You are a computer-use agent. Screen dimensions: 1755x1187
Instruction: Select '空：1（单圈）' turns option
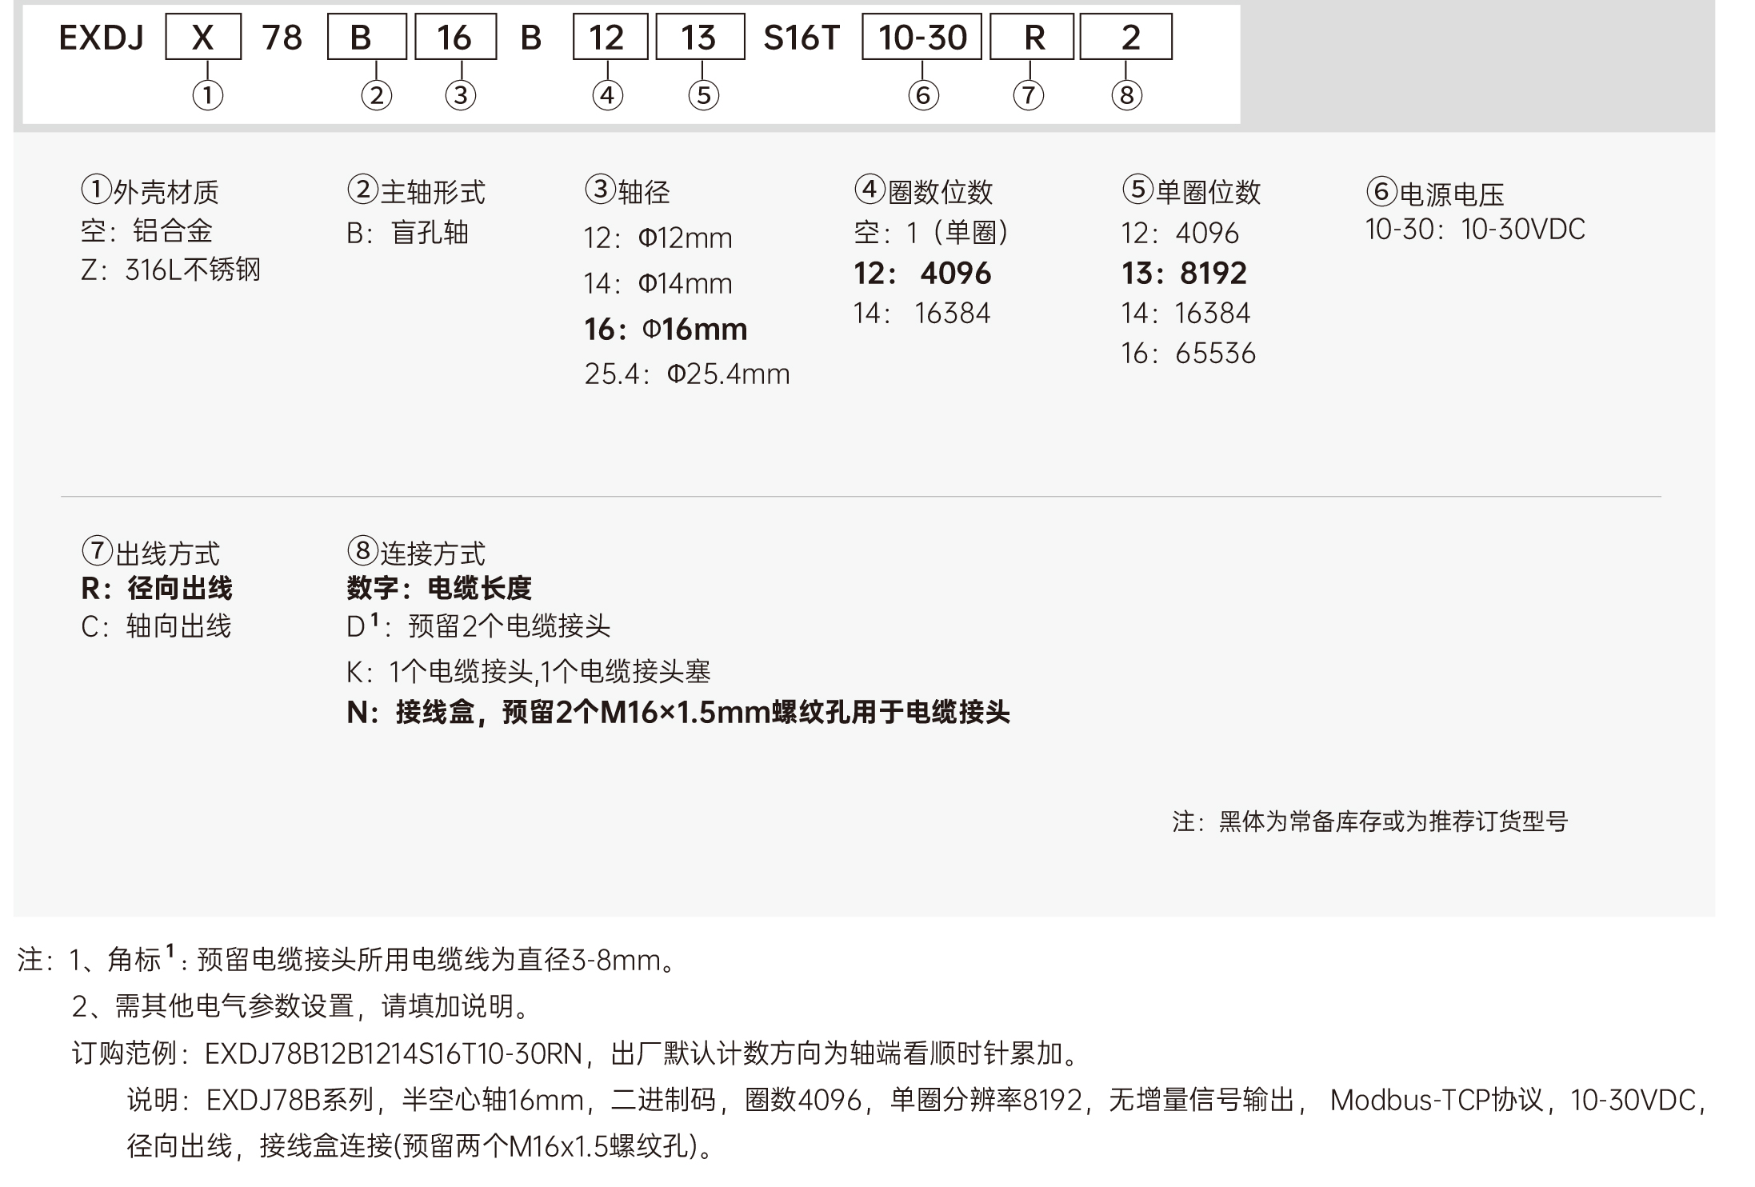tap(931, 233)
